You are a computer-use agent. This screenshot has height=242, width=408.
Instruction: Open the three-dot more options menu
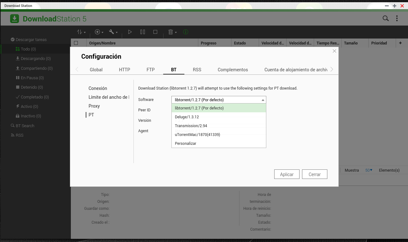(397, 19)
